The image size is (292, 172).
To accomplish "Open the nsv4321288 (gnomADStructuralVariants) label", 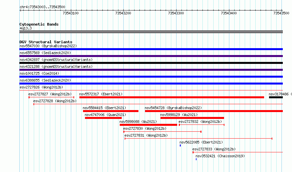I will (x=56, y=67).
